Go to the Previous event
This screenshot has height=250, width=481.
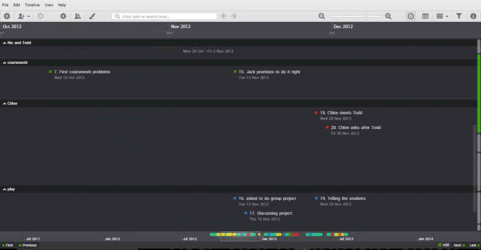[28, 245]
